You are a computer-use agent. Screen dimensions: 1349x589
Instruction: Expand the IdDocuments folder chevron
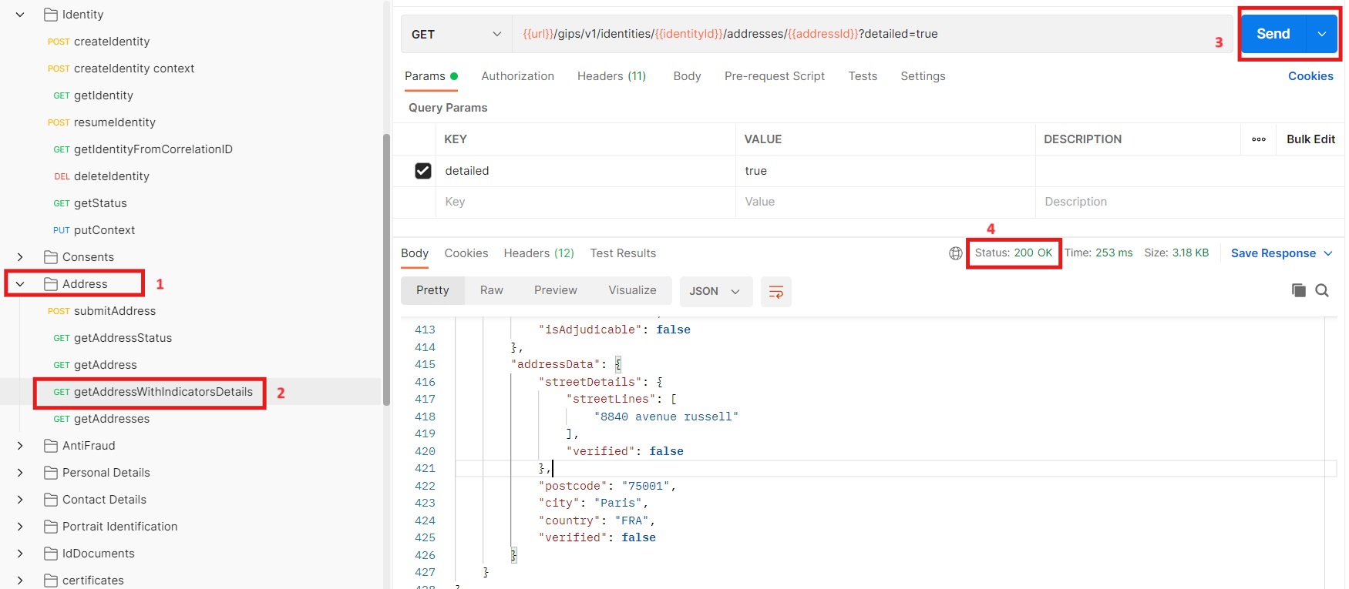[21, 554]
